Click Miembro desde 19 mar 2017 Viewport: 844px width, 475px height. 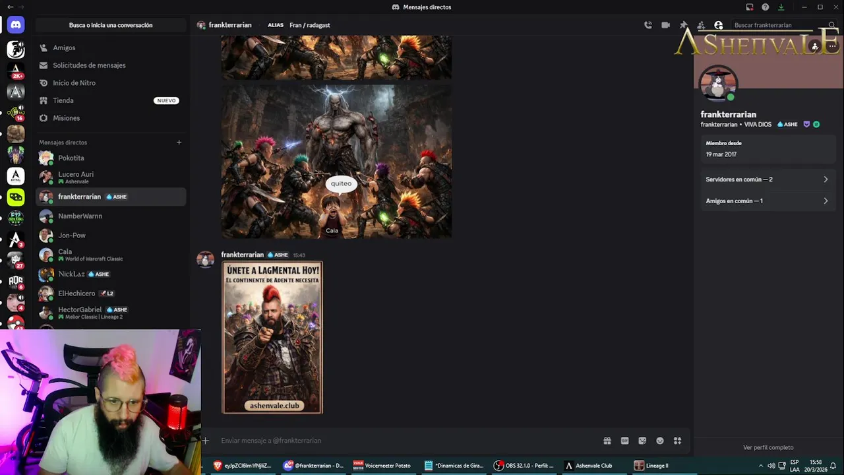pyautogui.click(x=767, y=148)
